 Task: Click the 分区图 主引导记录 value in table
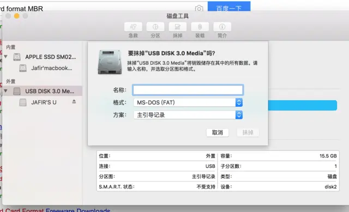[203, 177]
